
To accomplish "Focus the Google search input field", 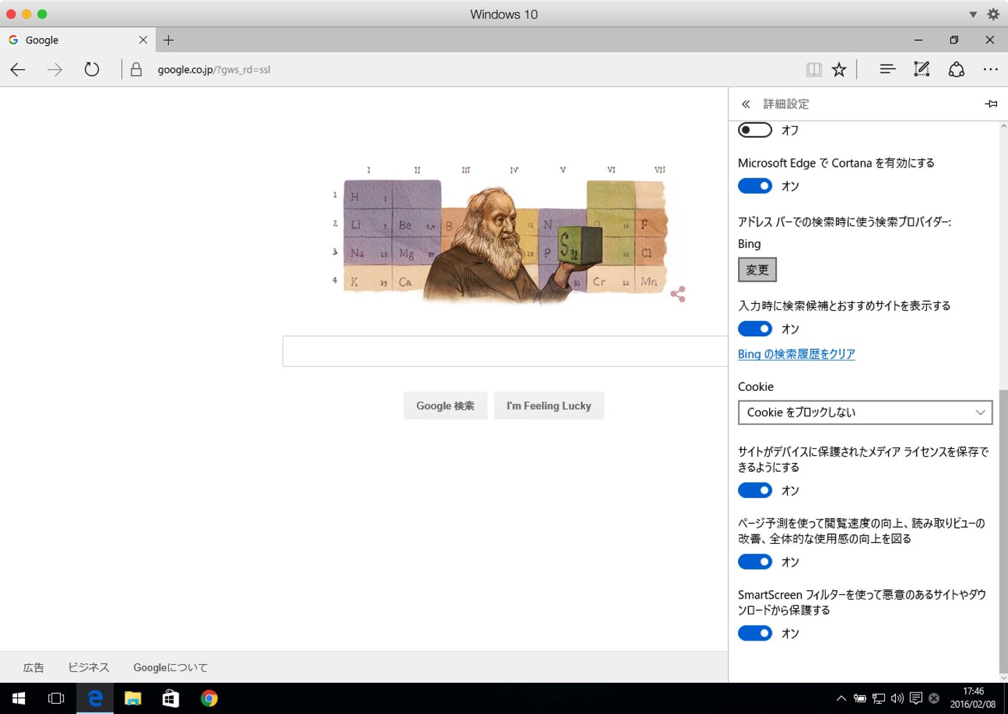I will (x=505, y=351).
